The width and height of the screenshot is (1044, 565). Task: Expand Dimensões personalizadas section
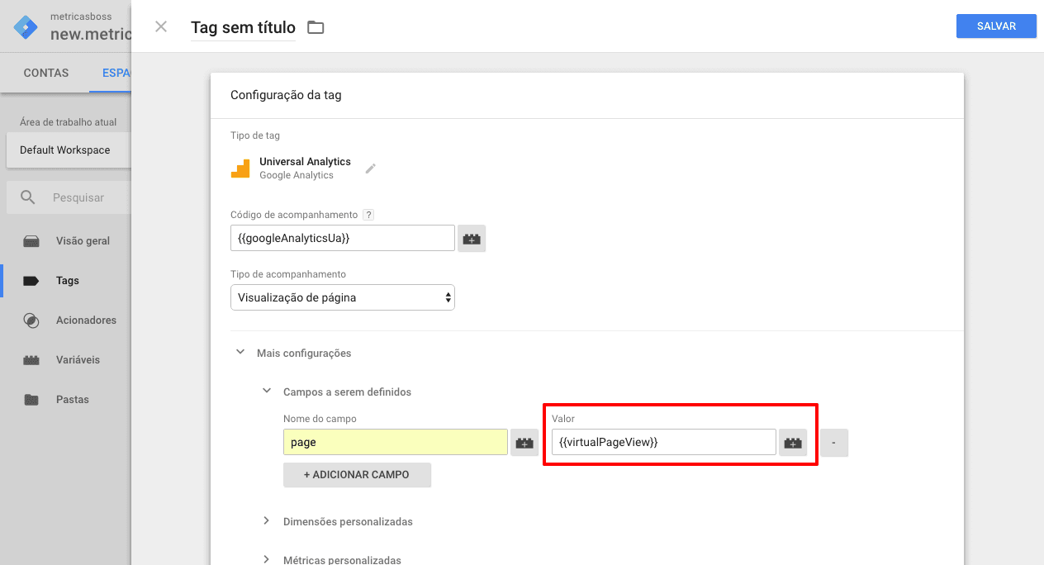267,521
